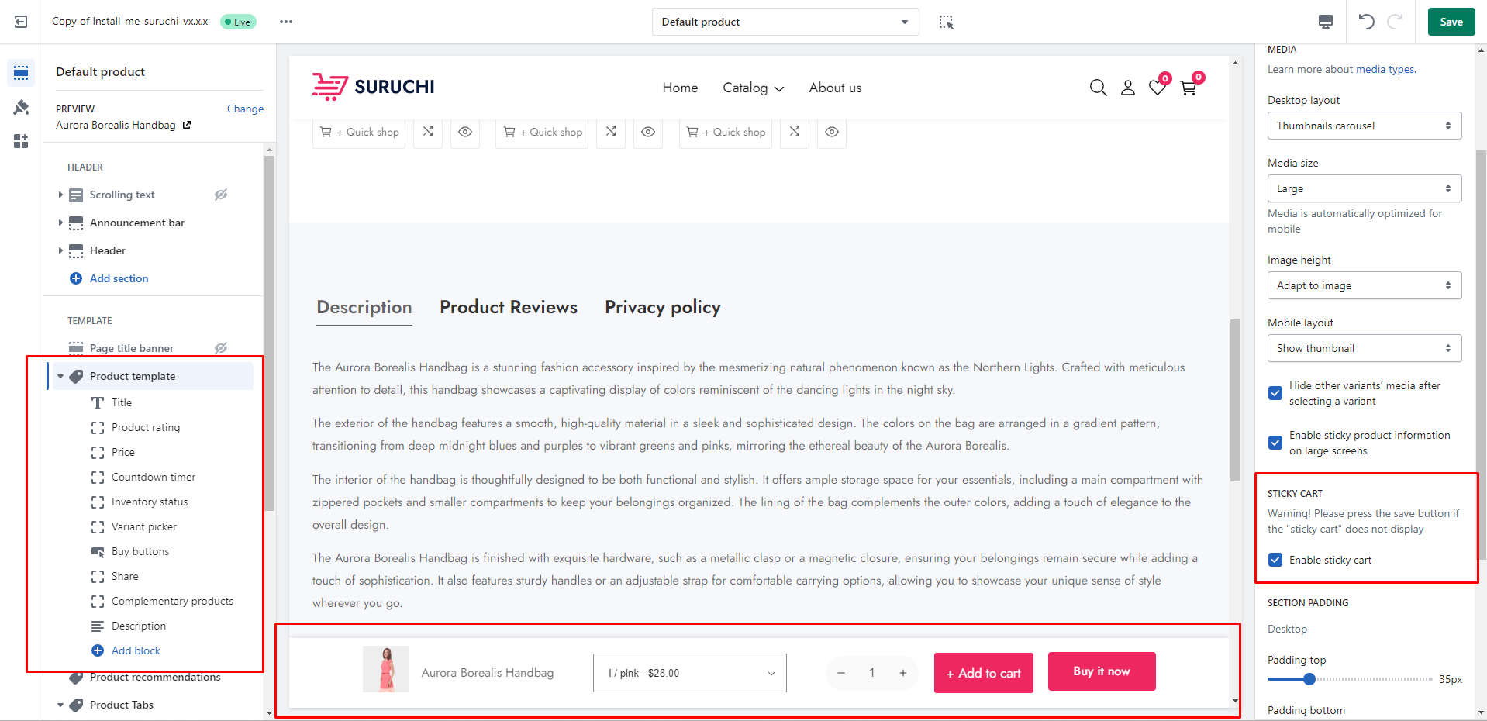The width and height of the screenshot is (1487, 721).
Task: Uncheck Enable sticky cart checkbox
Action: (x=1275, y=560)
